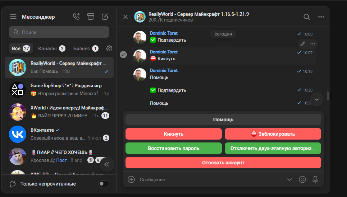Record a voice message with the microphone
This screenshot has height=197, width=347.
pos(315,179)
